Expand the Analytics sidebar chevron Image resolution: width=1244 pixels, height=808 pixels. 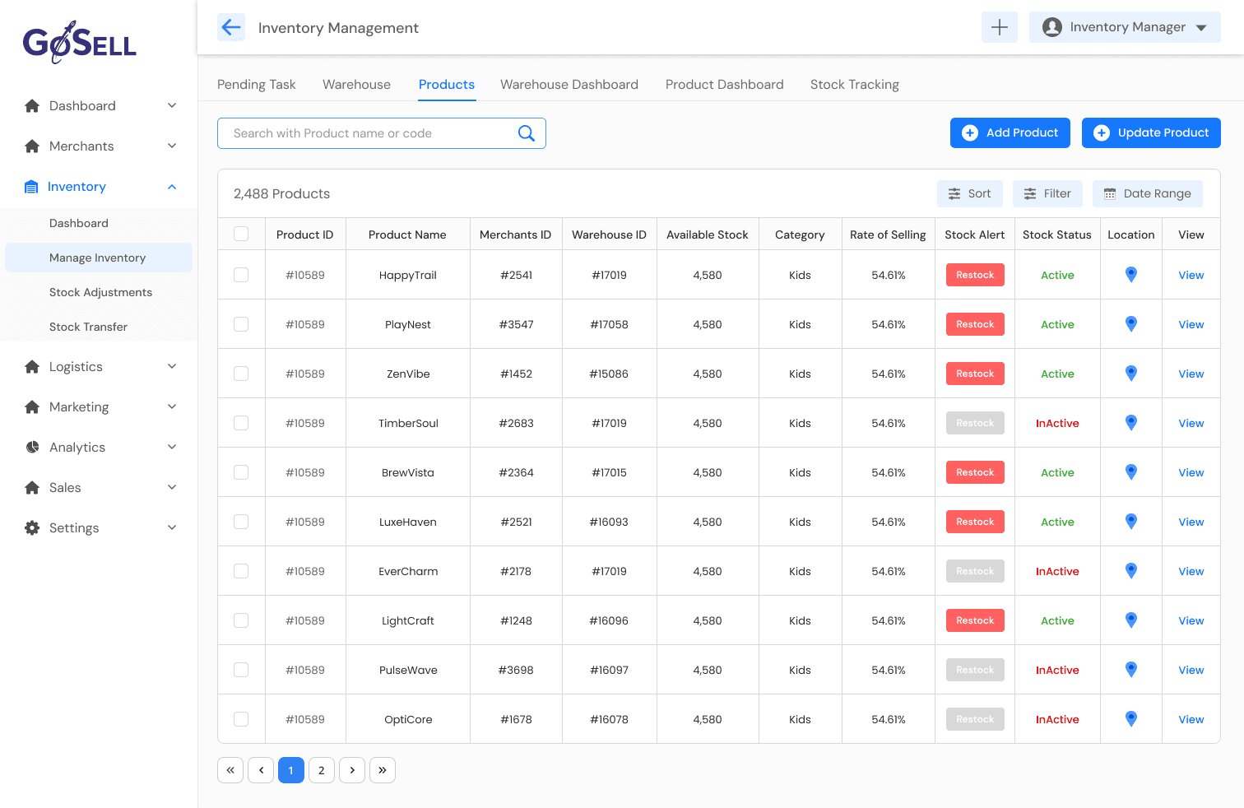coord(172,447)
